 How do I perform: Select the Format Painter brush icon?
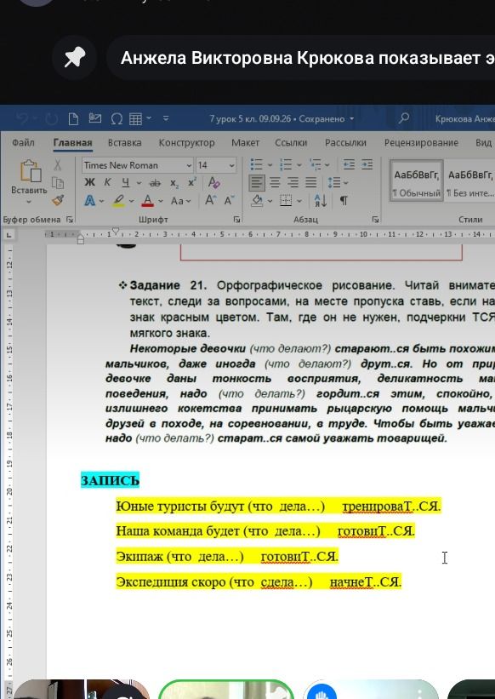(58, 201)
